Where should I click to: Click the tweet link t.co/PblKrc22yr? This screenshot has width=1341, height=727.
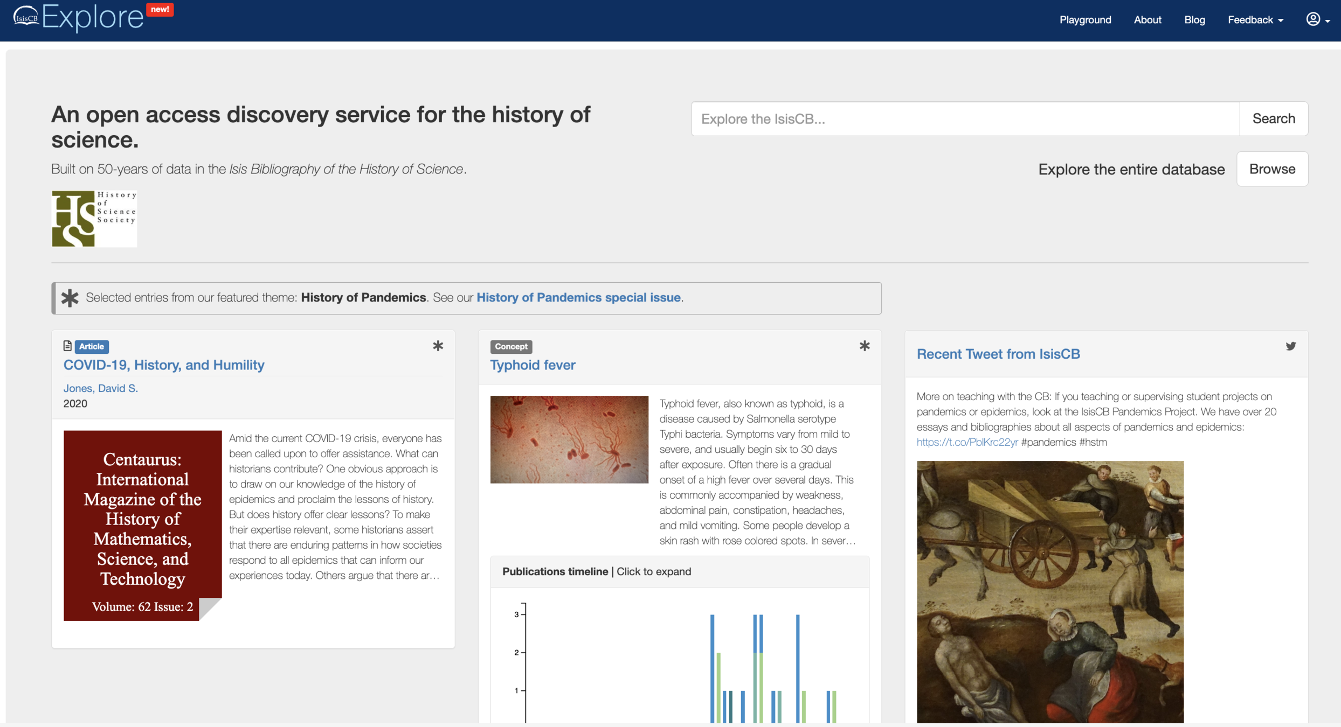pyautogui.click(x=967, y=442)
